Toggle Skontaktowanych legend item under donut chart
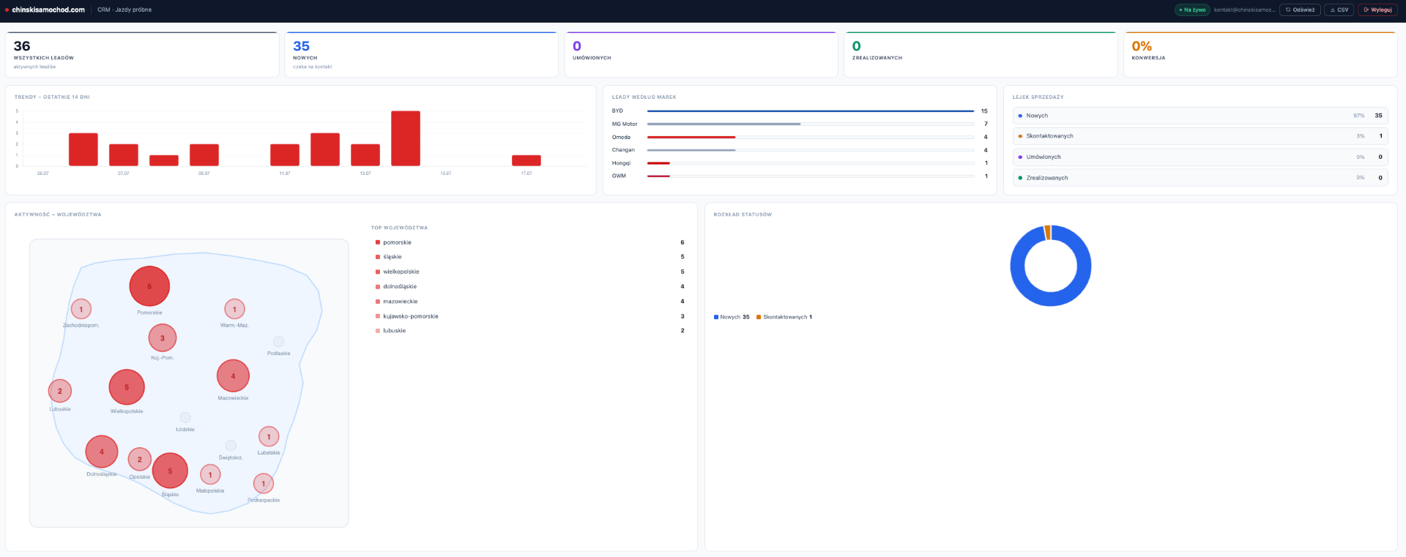The height and width of the screenshot is (557, 1406). pyautogui.click(x=784, y=317)
